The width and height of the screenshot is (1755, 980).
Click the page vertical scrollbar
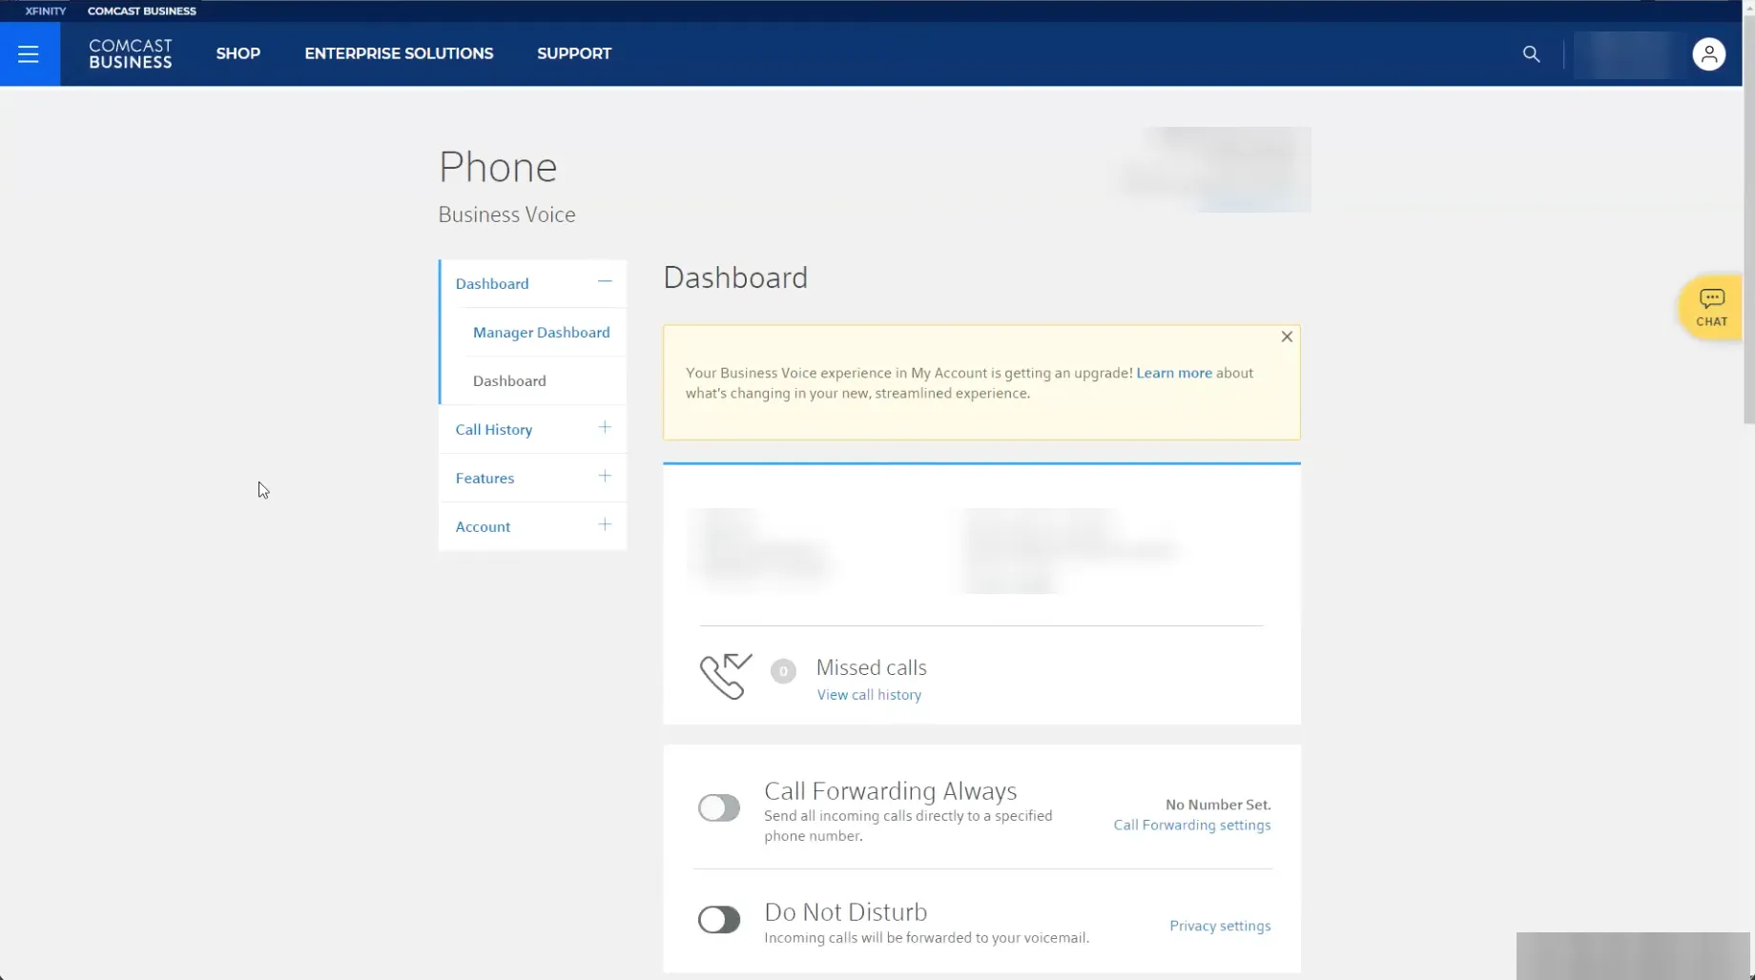1748,219
